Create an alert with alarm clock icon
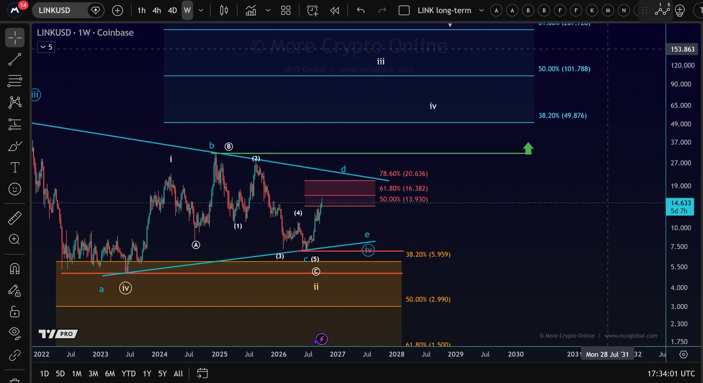The image size is (703, 383). (x=312, y=10)
